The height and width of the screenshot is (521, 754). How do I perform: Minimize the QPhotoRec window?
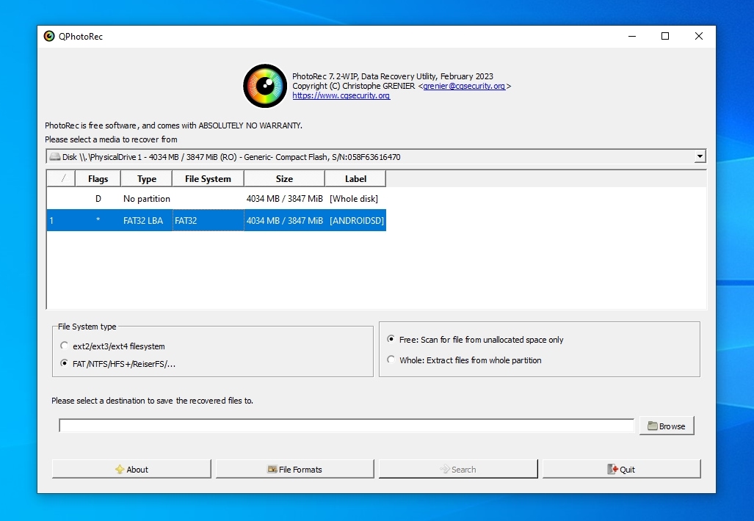pyautogui.click(x=632, y=37)
